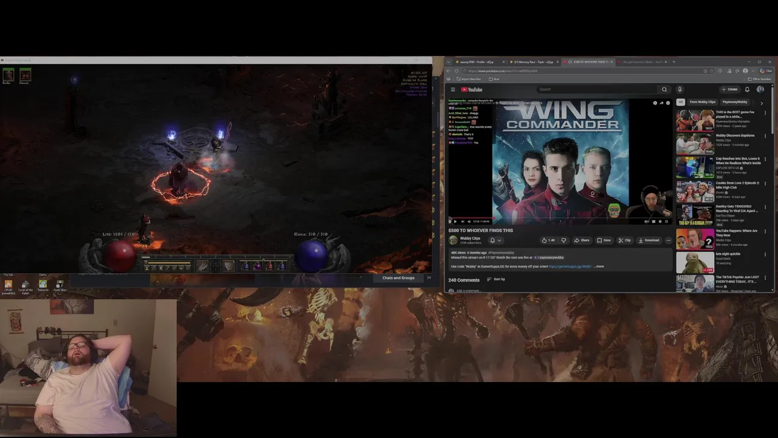Mute the YouTube video volume
The height and width of the screenshot is (438, 778).
[x=469, y=221]
